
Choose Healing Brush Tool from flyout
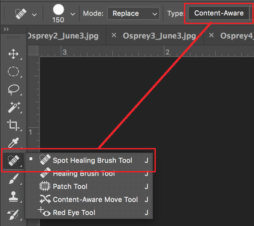tap(89, 173)
